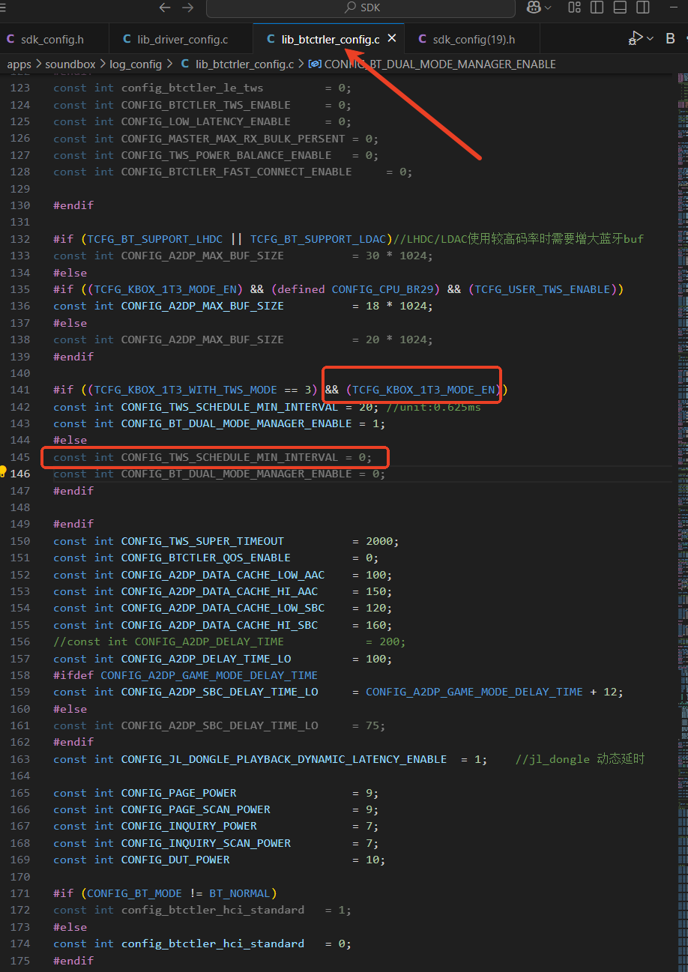Click the lightbulb code action icon
This screenshot has width=688, height=972.
(x=3, y=472)
